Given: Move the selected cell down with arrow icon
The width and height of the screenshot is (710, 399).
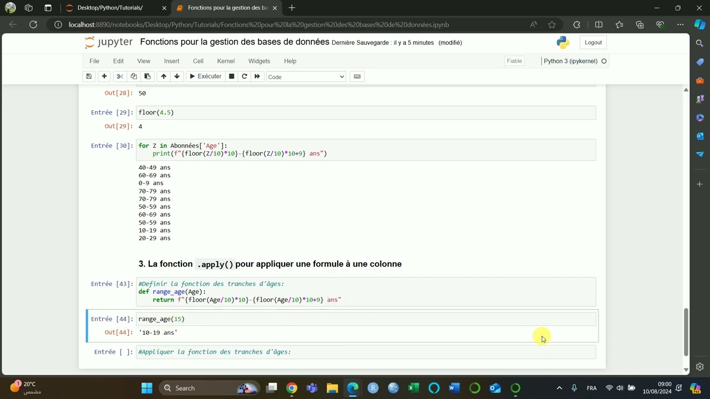Looking at the screenshot, I should coord(177,76).
